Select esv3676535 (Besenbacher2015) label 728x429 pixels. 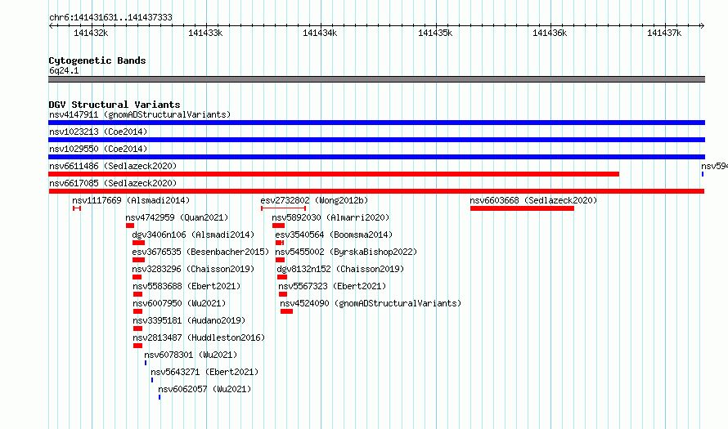[x=200, y=252]
